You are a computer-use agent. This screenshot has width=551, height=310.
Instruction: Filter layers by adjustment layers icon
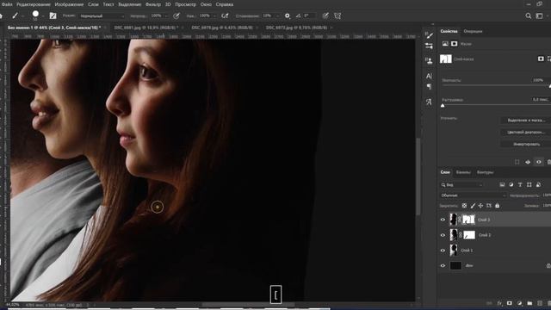click(x=511, y=185)
